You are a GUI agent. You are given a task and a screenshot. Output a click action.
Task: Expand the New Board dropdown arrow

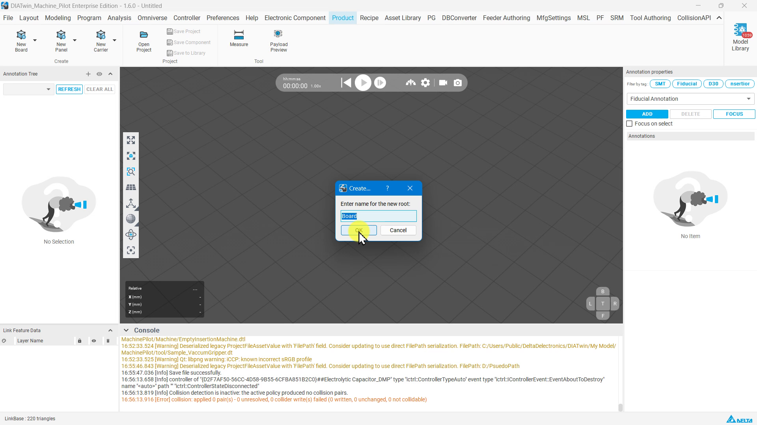pos(35,41)
